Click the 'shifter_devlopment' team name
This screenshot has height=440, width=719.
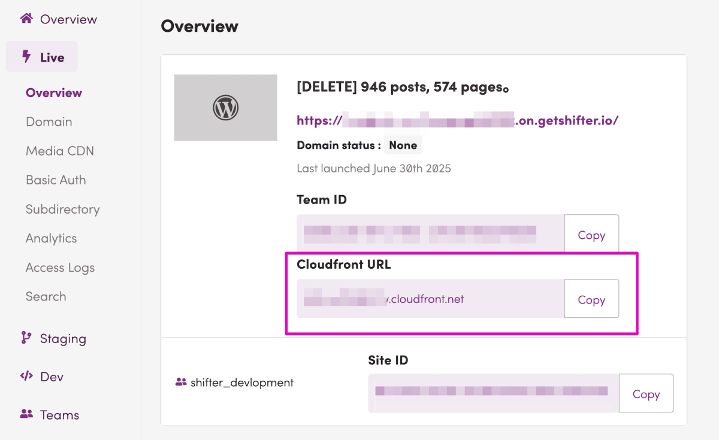point(242,382)
